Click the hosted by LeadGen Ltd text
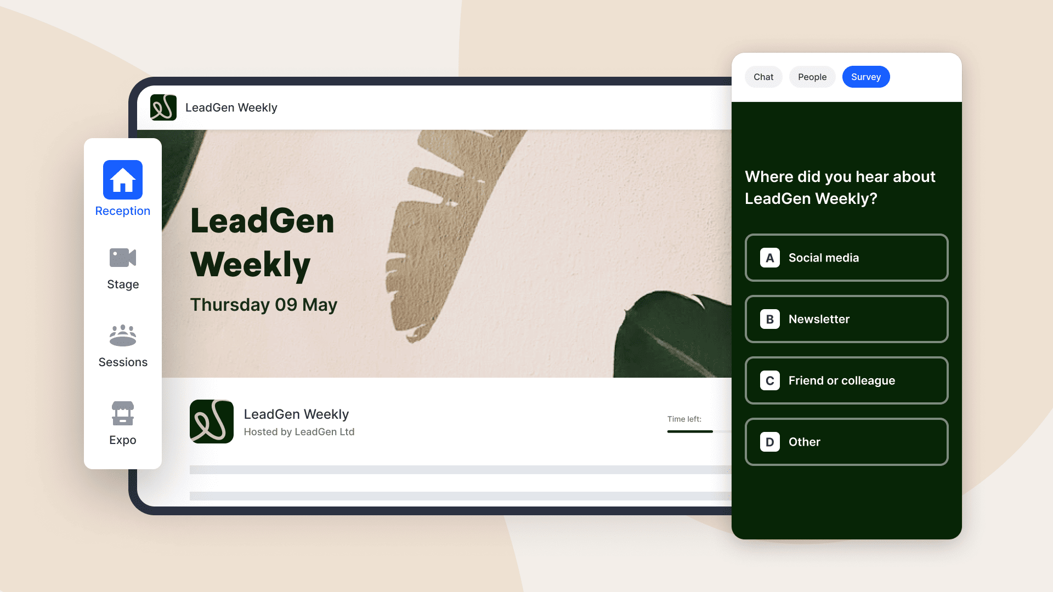 [x=299, y=431]
